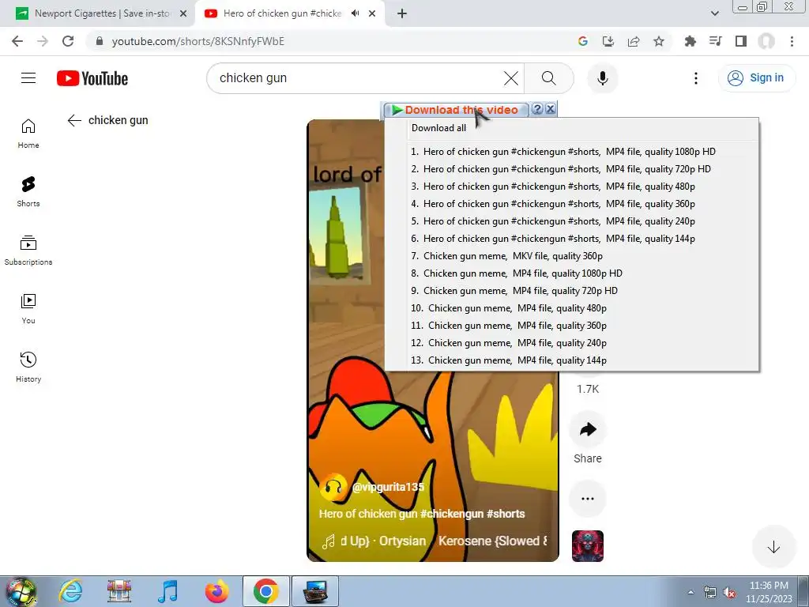The height and width of the screenshot is (607, 809).
Task: Select Hero of chicken gun 1080p HD
Action: tap(572, 152)
